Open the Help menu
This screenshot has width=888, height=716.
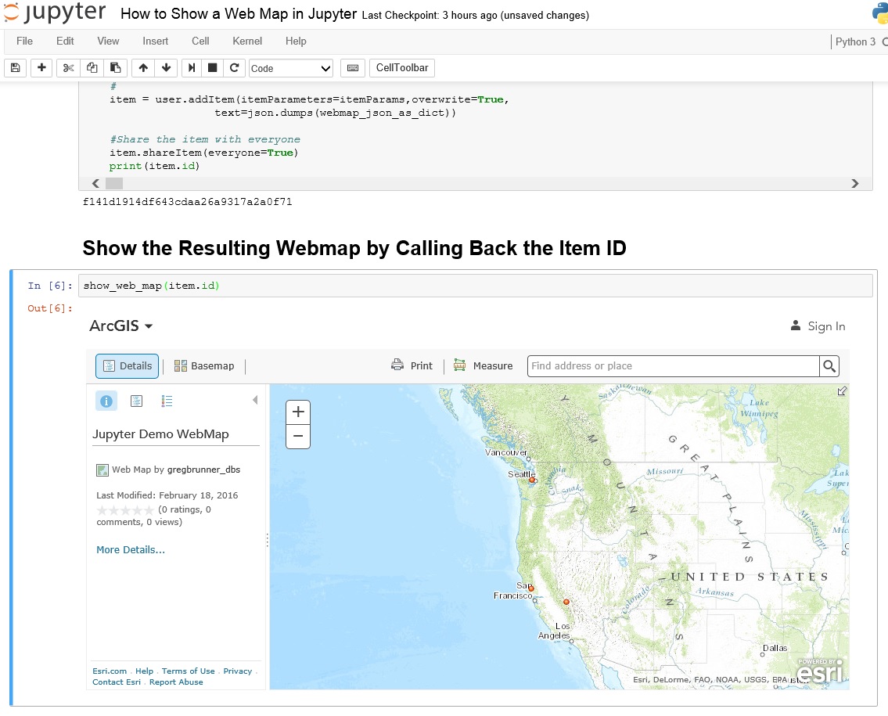tap(296, 41)
